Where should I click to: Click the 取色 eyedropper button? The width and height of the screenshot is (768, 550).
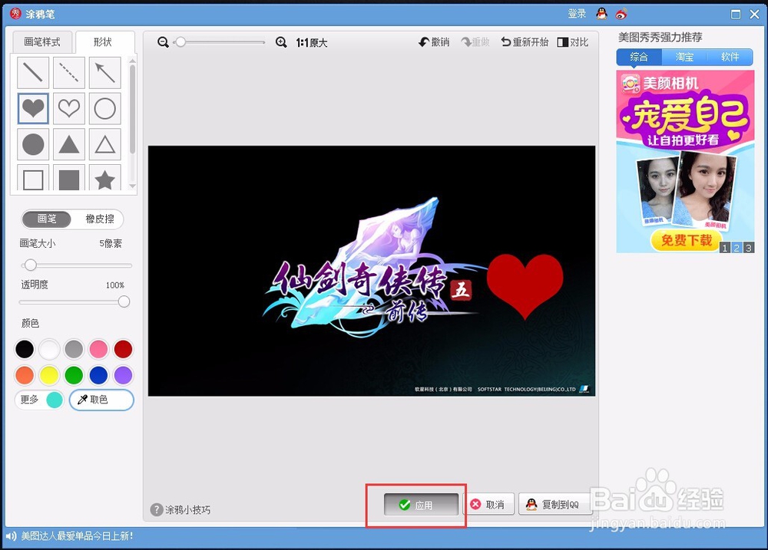[101, 400]
